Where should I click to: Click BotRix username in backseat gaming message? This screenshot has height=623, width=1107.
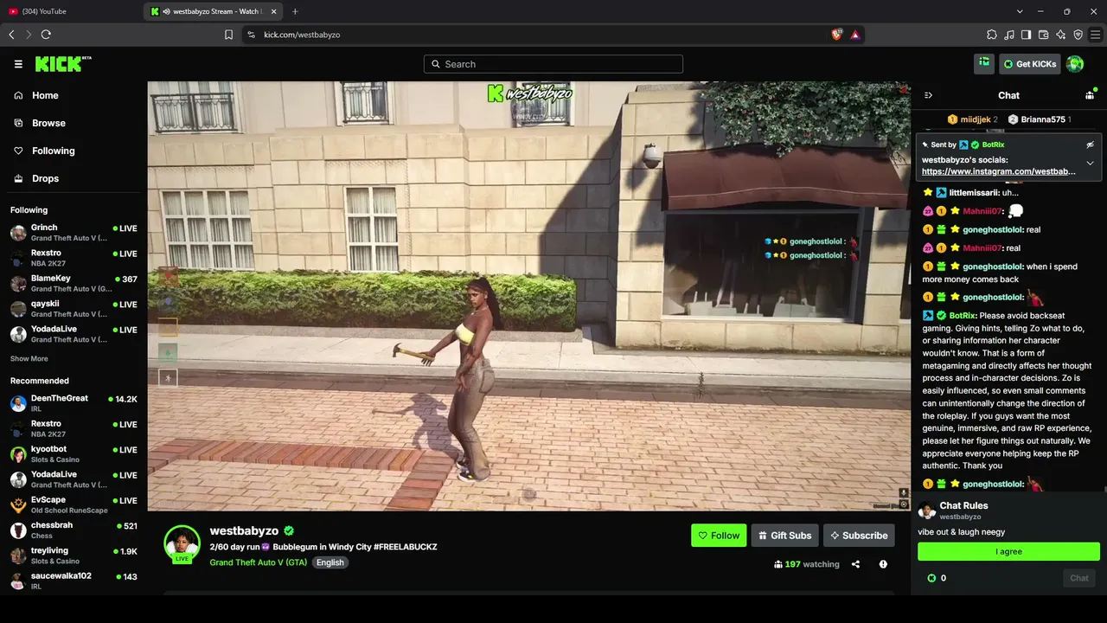coord(962,316)
